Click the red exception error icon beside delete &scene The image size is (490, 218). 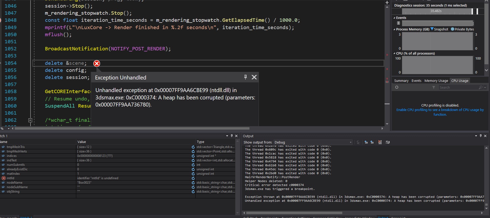97,63
